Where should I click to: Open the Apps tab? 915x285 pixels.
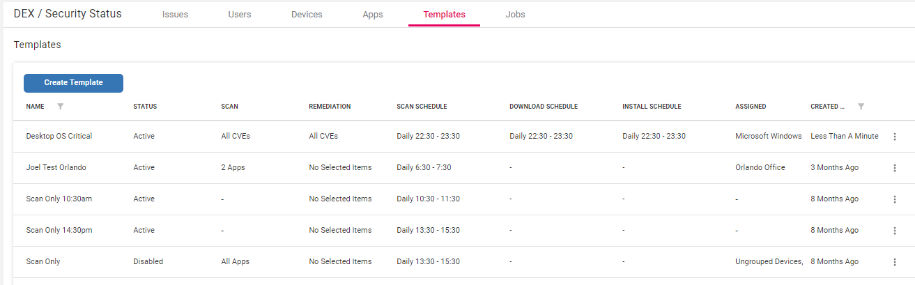(373, 14)
